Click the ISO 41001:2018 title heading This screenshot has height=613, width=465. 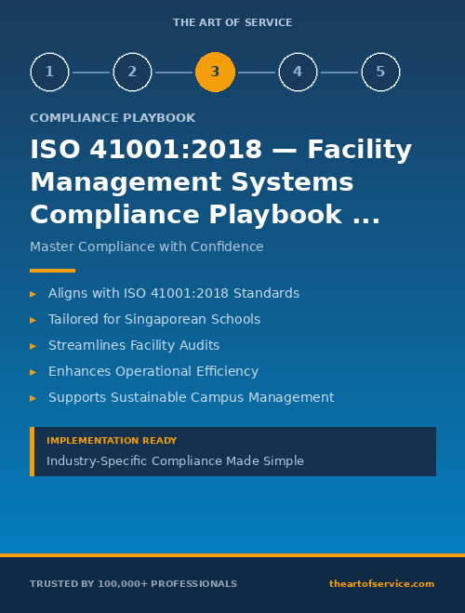click(220, 181)
